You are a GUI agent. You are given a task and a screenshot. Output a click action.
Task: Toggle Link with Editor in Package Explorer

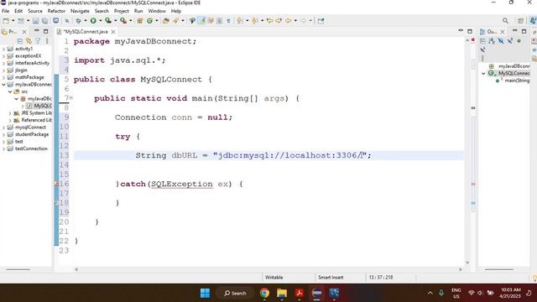[x=29, y=41]
